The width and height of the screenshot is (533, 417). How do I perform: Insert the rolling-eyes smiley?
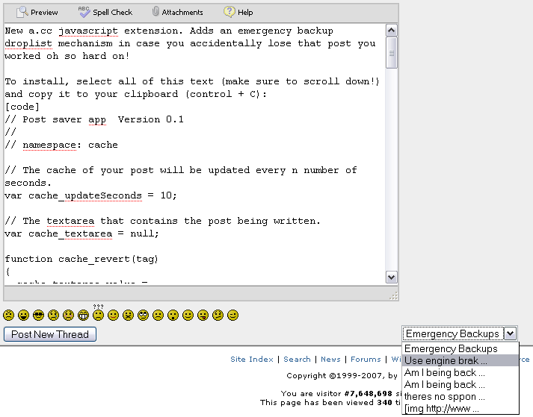click(x=143, y=316)
